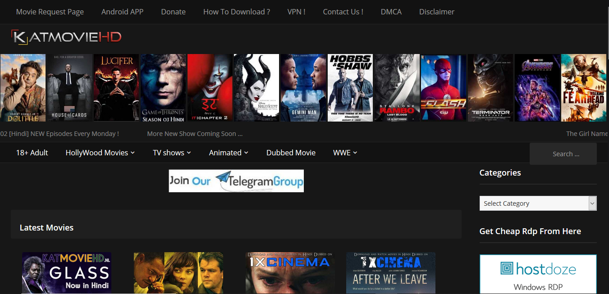Open the IT Chapter 2 poster
Viewport: 609px width, 294px height.
[x=210, y=88]
